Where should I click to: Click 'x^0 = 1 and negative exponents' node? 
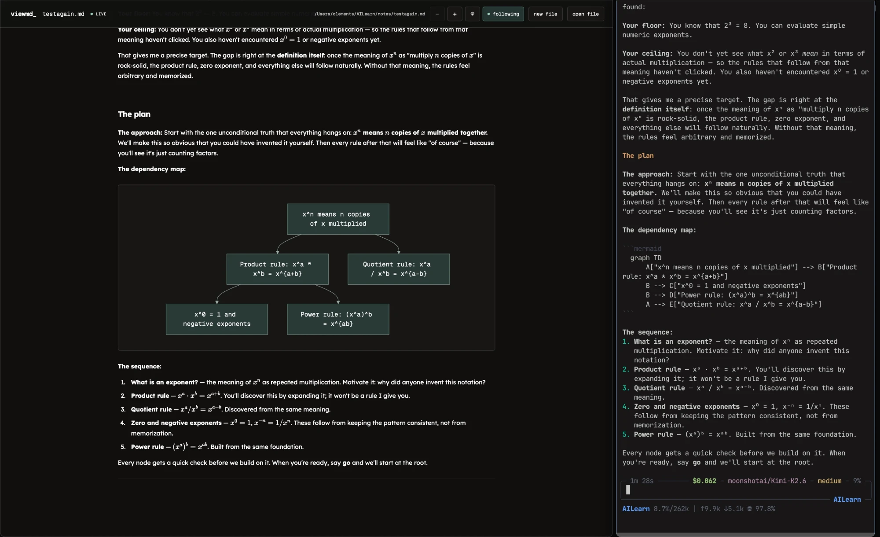216,319
